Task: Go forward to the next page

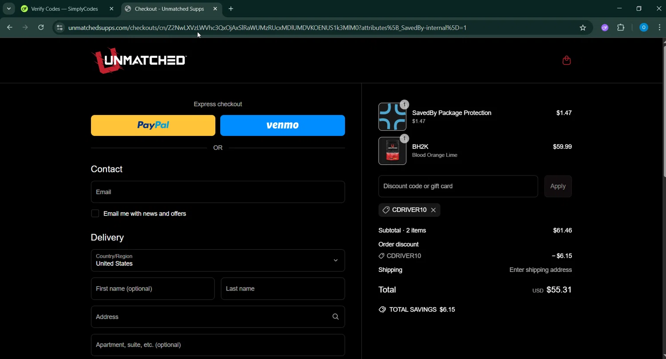Action: tap(25, 28)
